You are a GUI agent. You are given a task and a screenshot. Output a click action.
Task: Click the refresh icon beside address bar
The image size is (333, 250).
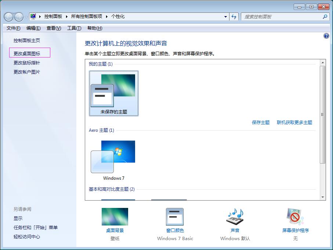234,16
